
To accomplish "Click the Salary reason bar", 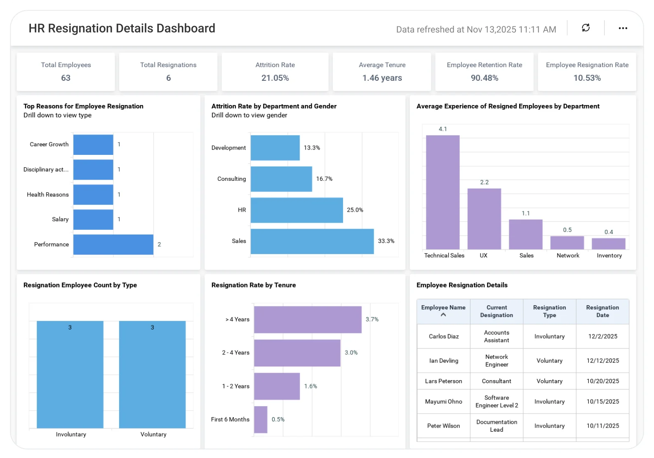I will pyautogui.click(x=93, y=220).
